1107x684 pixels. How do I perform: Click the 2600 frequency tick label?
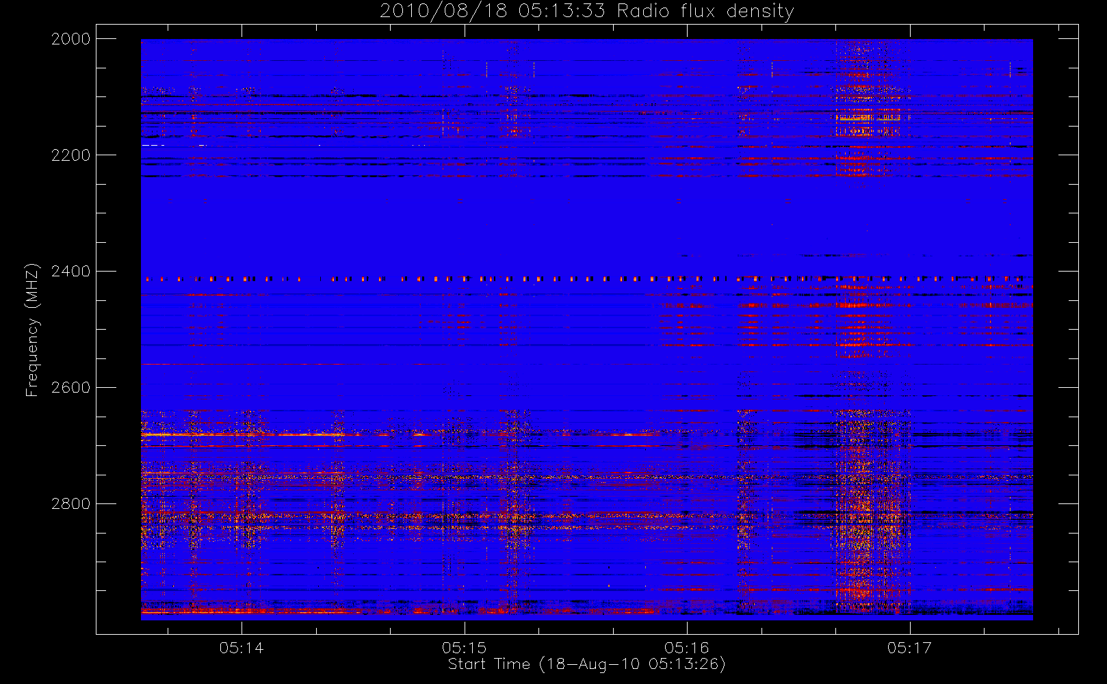tap(71, 388)
